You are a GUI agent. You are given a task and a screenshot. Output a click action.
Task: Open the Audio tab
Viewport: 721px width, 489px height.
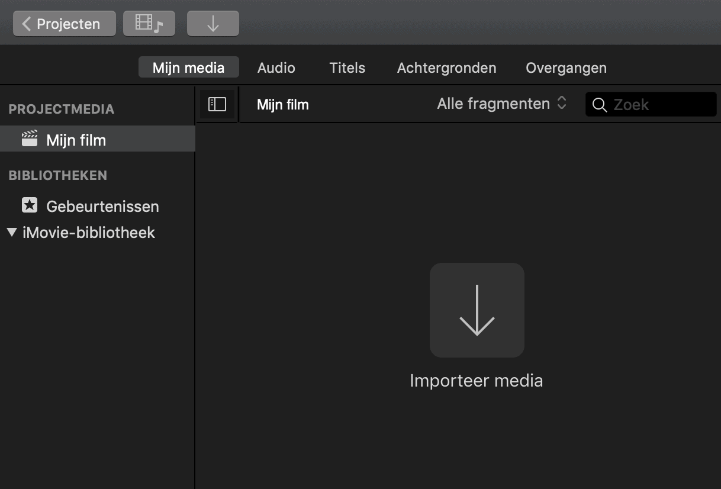[276, 67]
